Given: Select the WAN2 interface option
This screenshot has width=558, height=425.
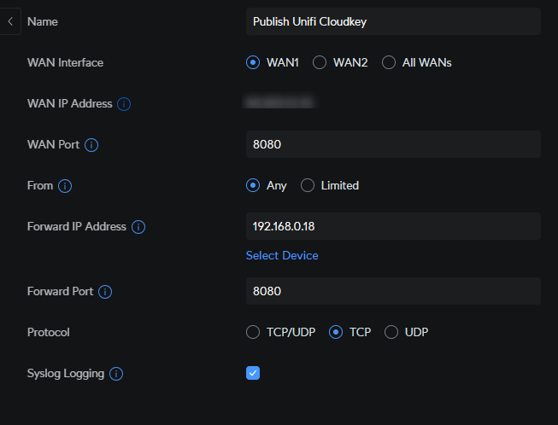Looking at the screenshot, I should click(320, 62).
